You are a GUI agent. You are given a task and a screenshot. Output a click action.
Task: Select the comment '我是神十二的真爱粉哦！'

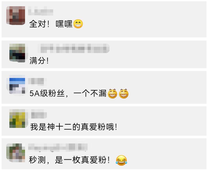pyautogui.click(x=74, y=127)
